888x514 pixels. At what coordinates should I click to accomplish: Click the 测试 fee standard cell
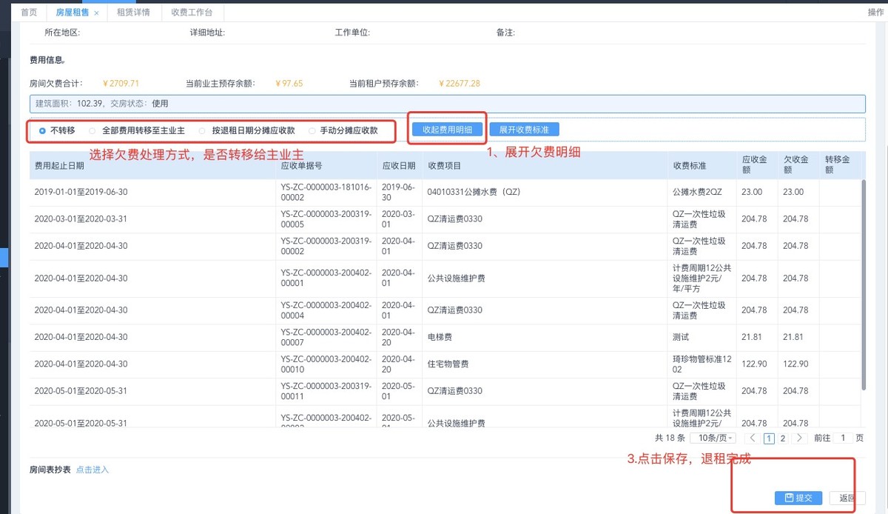pos(702,337)
